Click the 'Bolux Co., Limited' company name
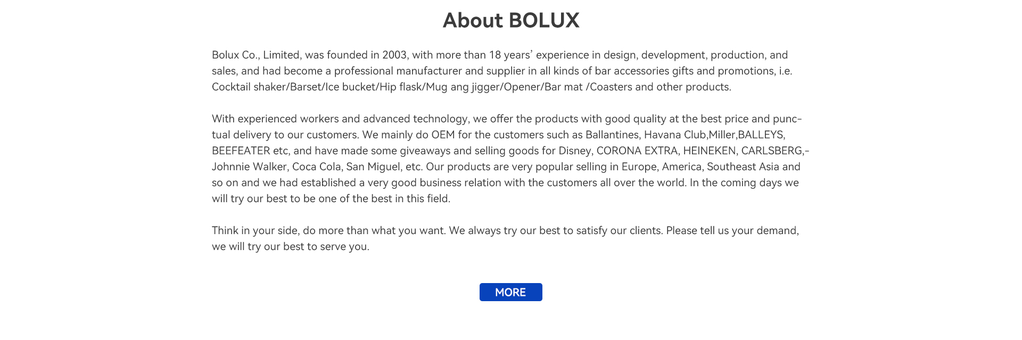The width and height of the screenshot is (1022, 340). point(256,55)
